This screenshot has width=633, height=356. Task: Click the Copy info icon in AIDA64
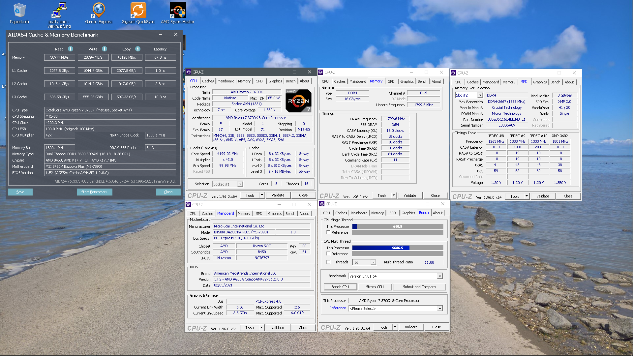138,49
